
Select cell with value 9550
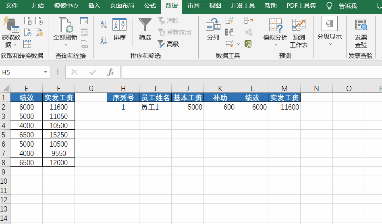[58, 153]
